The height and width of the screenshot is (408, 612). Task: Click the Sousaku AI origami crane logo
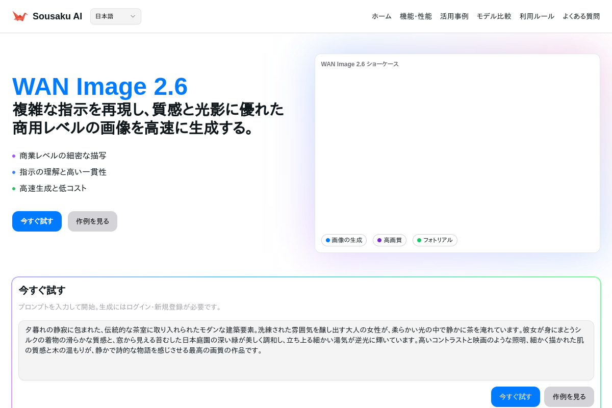[x=20, y=16]
